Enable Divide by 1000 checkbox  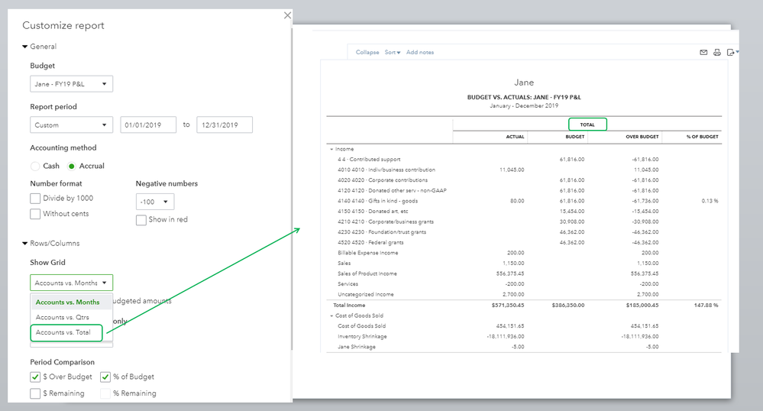tap(35, 198)
